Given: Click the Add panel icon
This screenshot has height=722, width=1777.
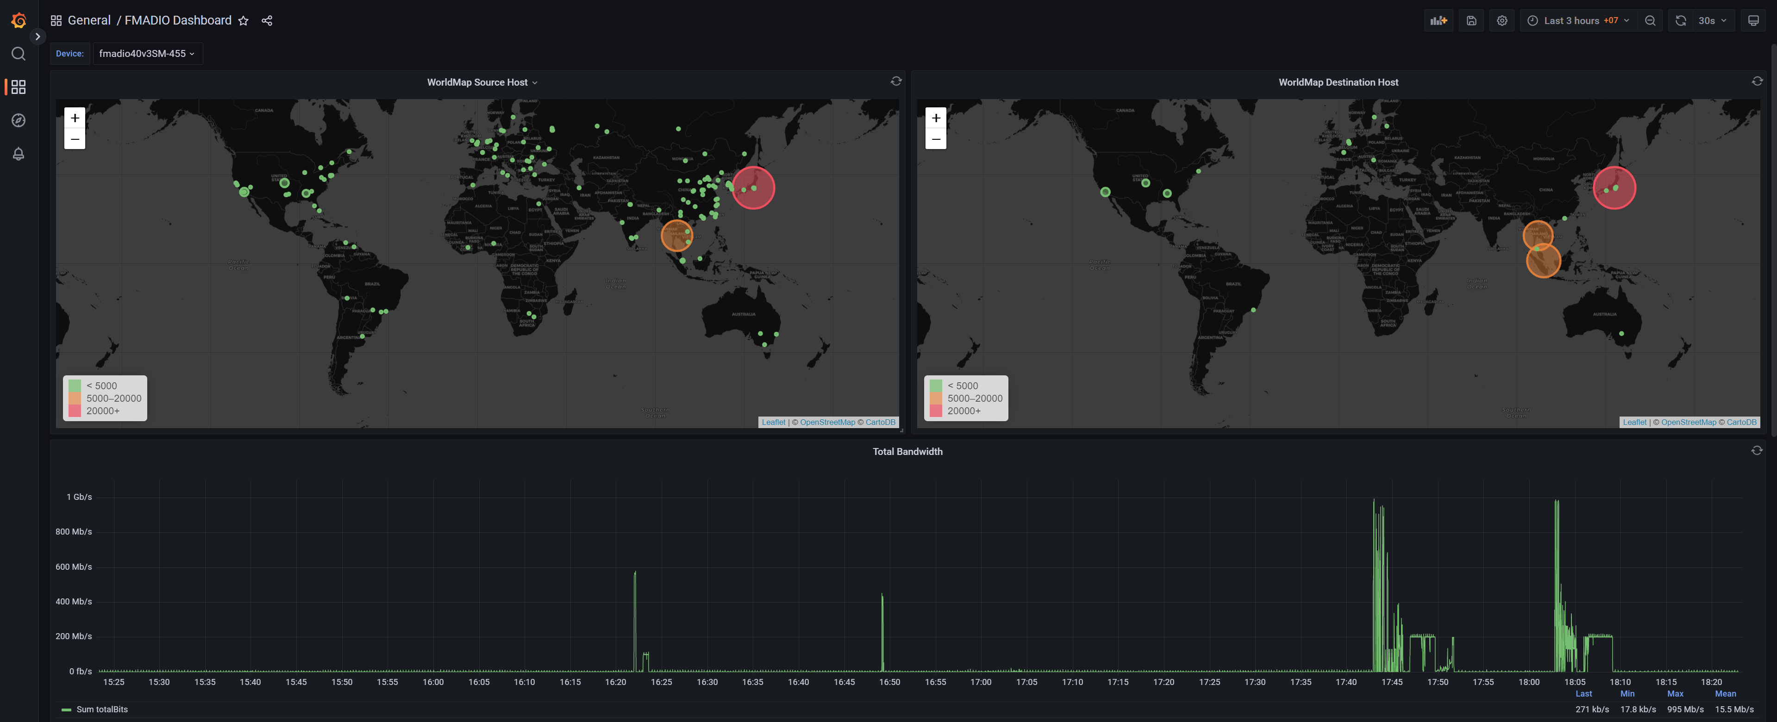Looking at the screenshot, I should [1438, 21].
